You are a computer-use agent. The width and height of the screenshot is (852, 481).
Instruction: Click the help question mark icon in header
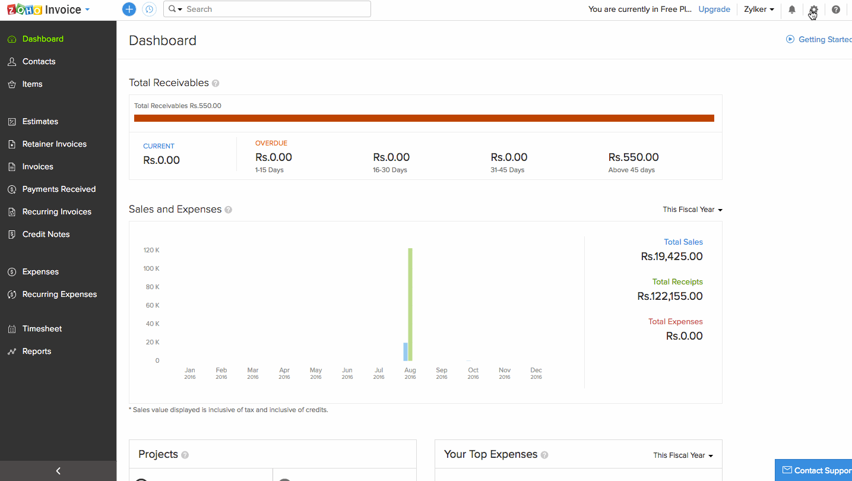coord(835,10)
